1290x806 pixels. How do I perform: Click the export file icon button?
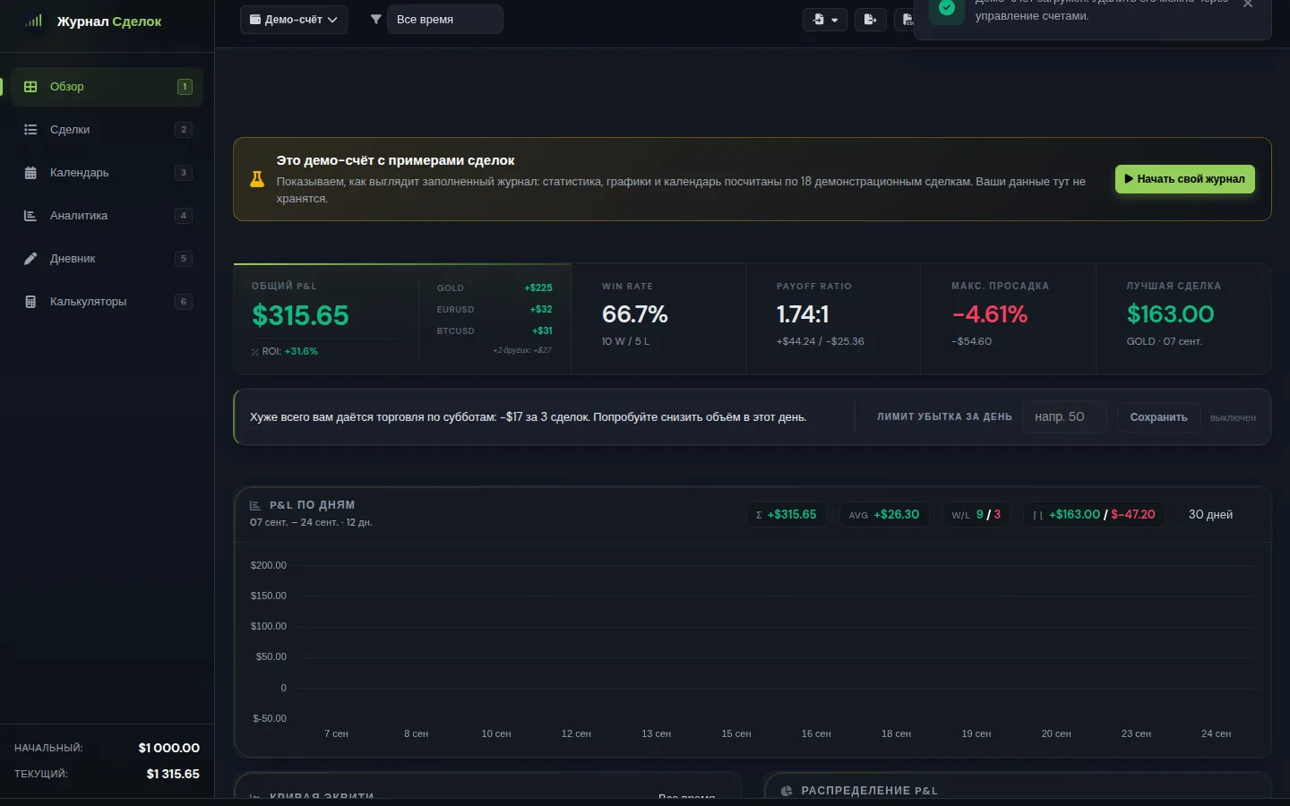(870, 20)
